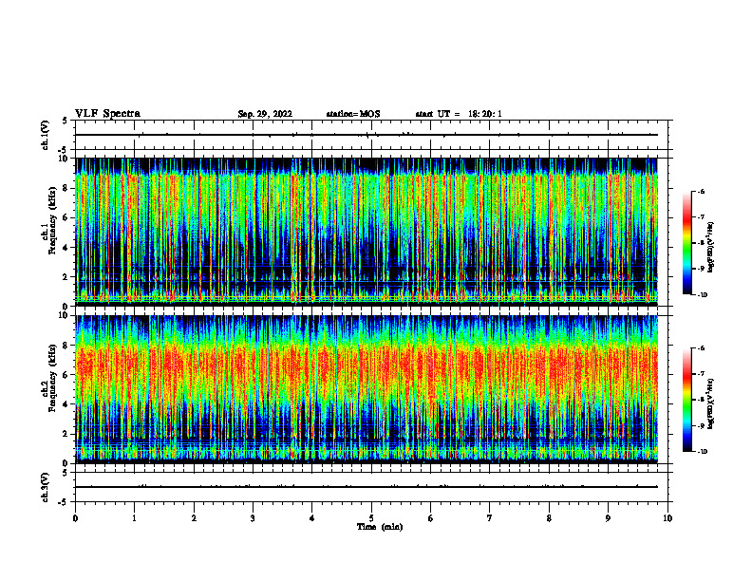Click the "station=MOS" header label
752x581 pixels.
click(x=353, y=114)
